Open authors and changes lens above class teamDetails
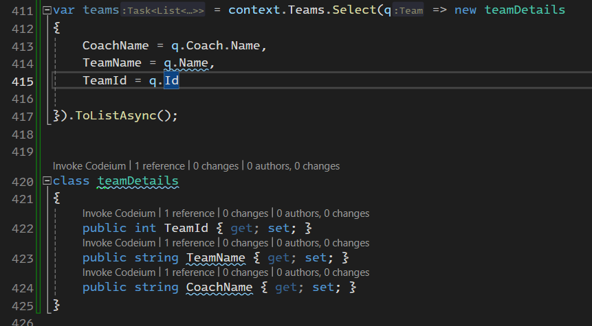 click(294, 166)
